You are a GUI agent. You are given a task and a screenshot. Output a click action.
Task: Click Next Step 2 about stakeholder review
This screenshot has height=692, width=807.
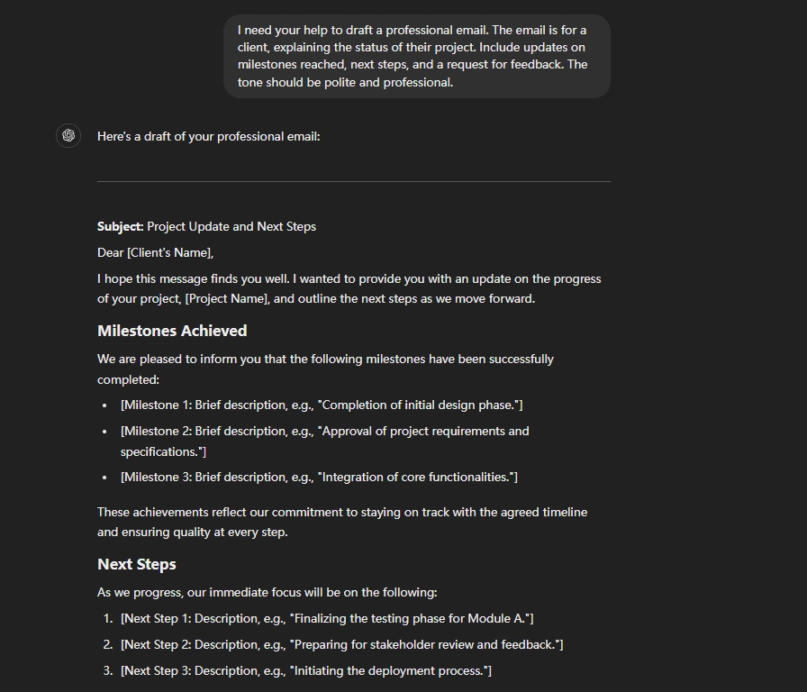point(341,645)
